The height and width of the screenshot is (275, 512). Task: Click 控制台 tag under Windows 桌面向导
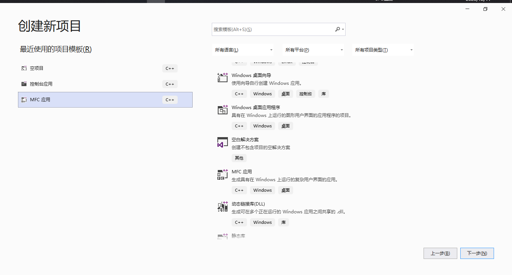point(305,94)
